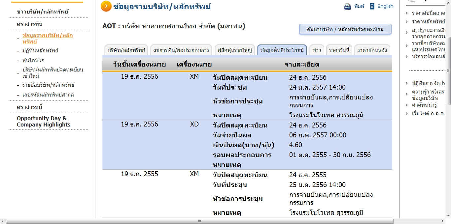Screen dimensions: 451x224
Task: Open คำศัพท์น่ารู้ link
Action: coord(425,105)
